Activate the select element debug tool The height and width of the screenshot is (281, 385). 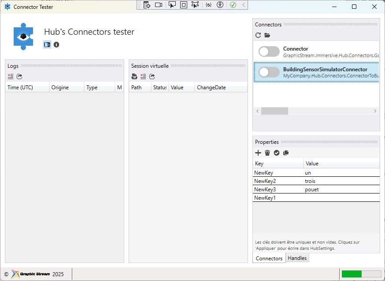tap(172, 5)
